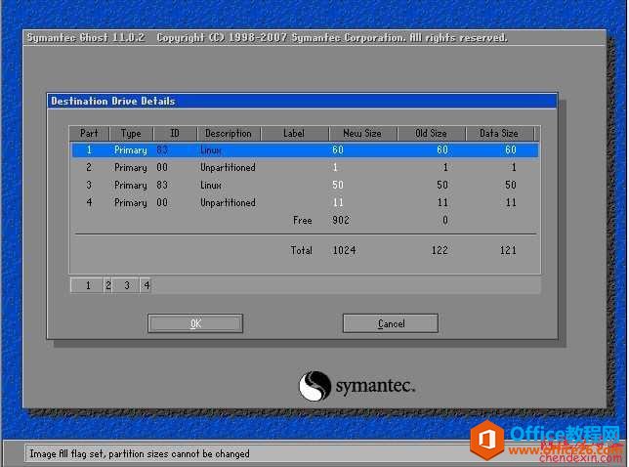
Task: Click the Type column header
Action: click(x=131, y=133)
